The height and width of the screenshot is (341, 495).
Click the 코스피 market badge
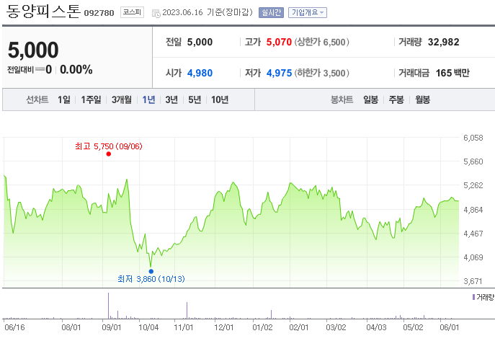point(132,12)
